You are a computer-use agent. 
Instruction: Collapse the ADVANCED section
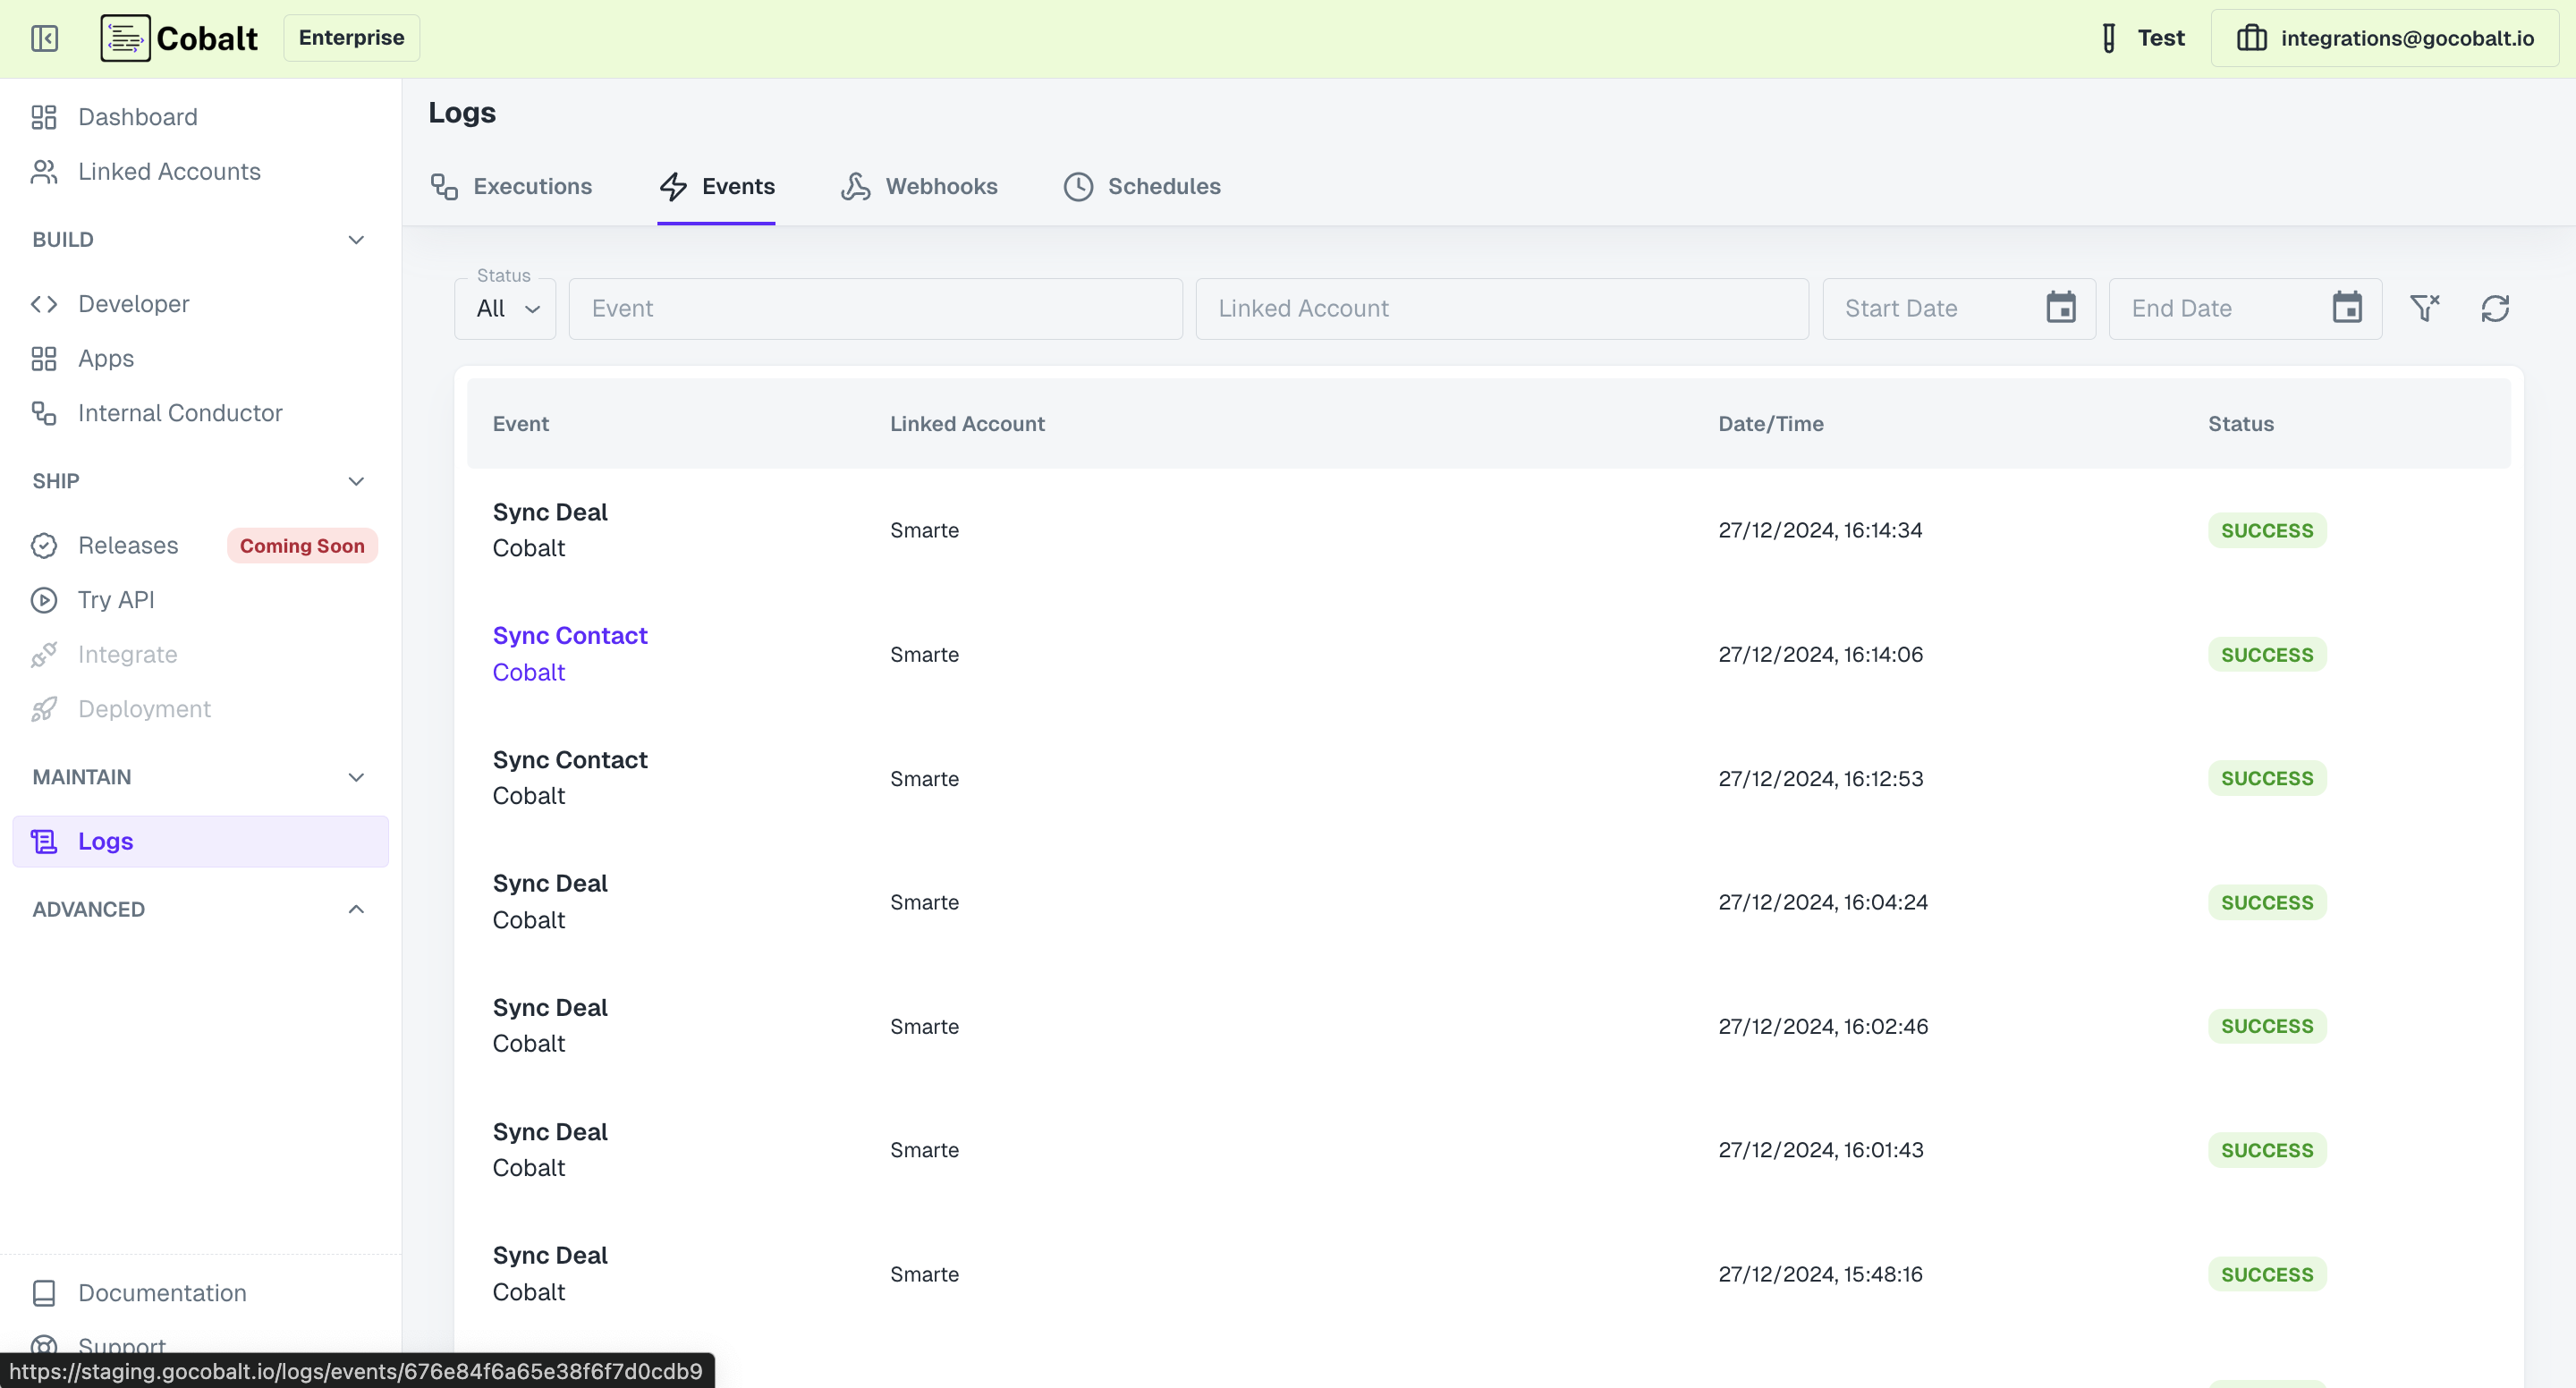pos(356,909)
